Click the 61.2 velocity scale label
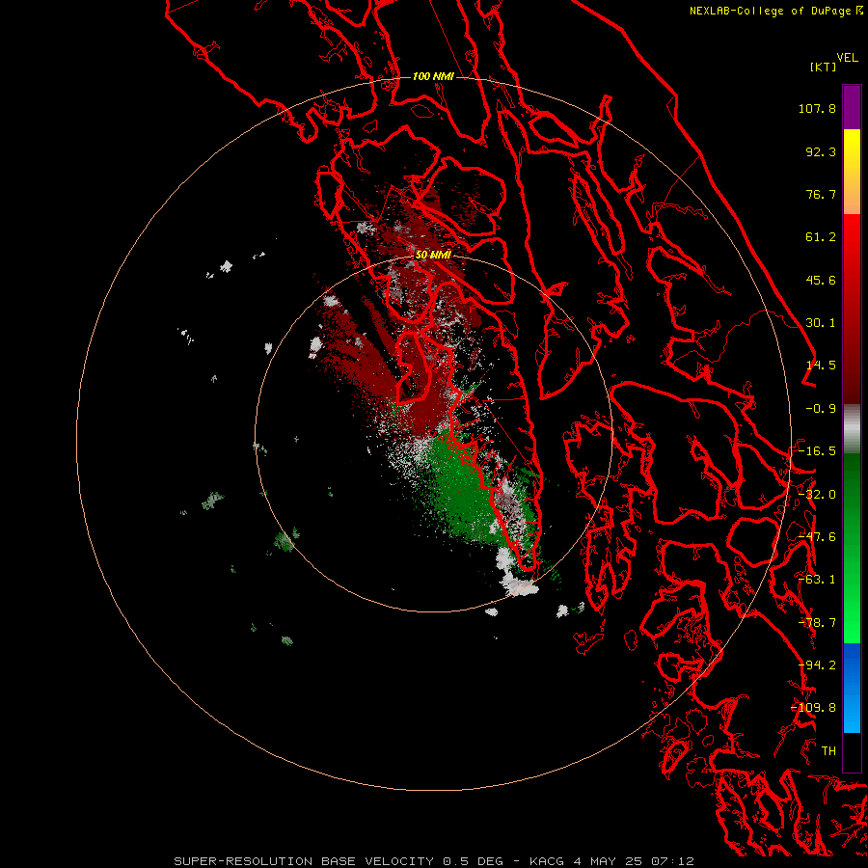 pos(821,237)
